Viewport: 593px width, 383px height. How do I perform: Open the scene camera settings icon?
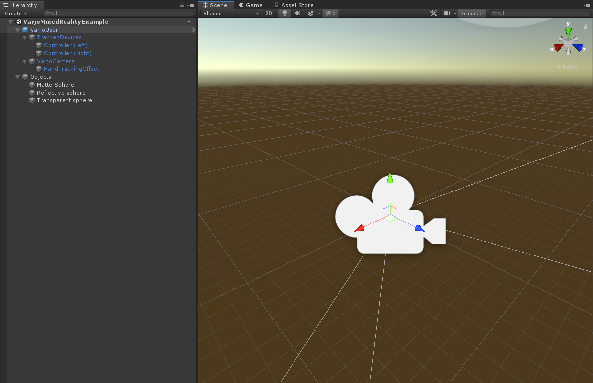[447, 13]
